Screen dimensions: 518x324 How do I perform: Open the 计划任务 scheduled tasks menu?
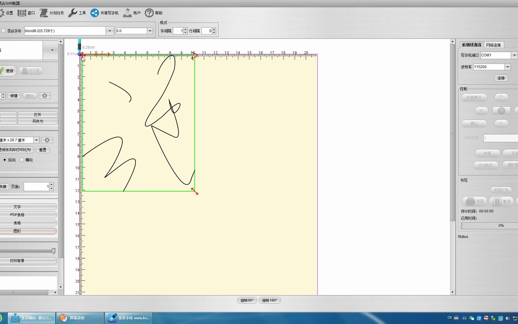click(52, 13)
